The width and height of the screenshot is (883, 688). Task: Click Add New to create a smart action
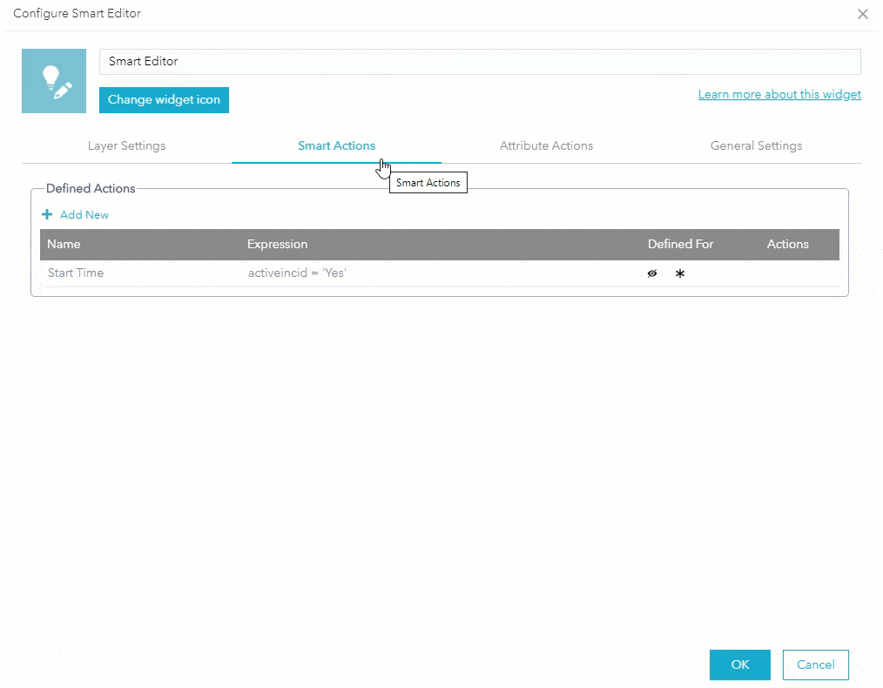[x=84, y=214]
